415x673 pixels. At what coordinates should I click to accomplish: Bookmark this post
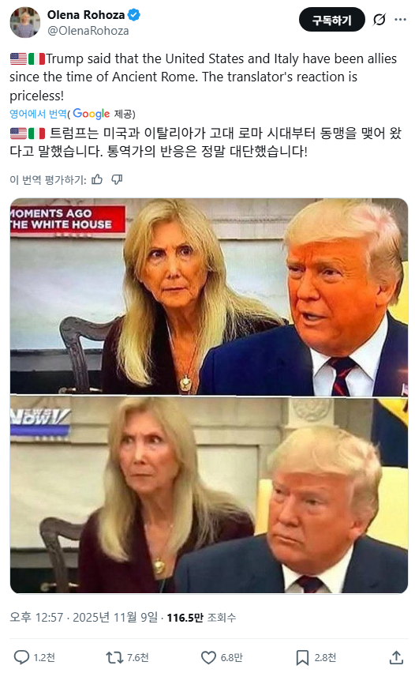pos(302,657)
